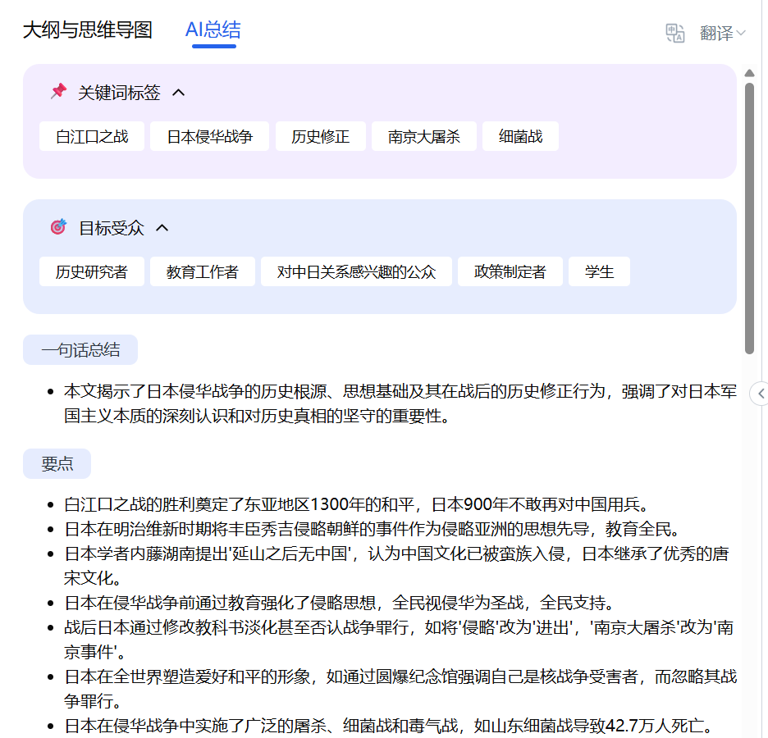This screenshot has width=768, height=738.
Task: Collapse the 关键词标签 section
Action: pyautogui.click(x=179, y=92)
